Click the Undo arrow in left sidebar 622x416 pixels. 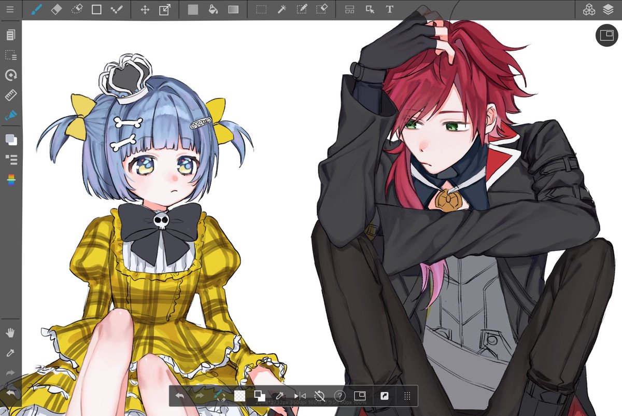click(10, 393)
